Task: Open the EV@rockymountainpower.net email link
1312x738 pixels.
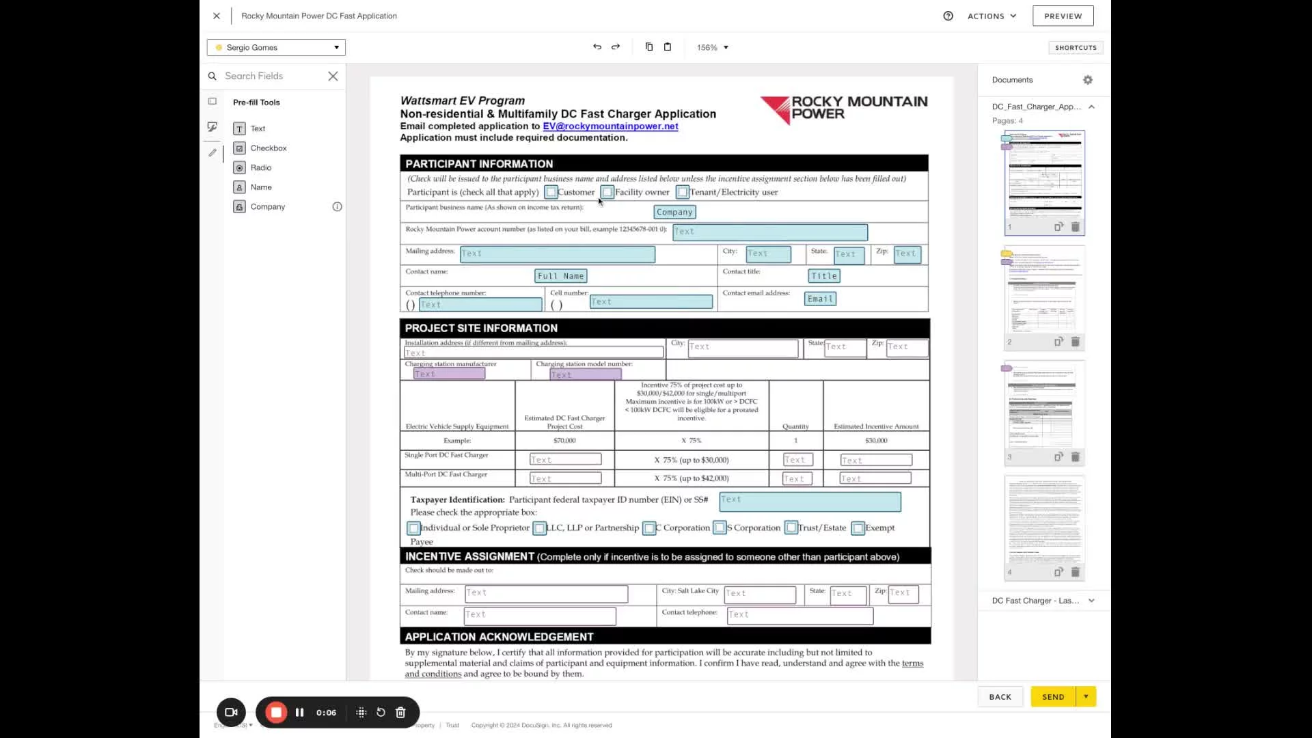Action: (610, 126)
